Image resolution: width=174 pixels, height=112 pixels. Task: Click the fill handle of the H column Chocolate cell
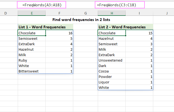point(125,35)
